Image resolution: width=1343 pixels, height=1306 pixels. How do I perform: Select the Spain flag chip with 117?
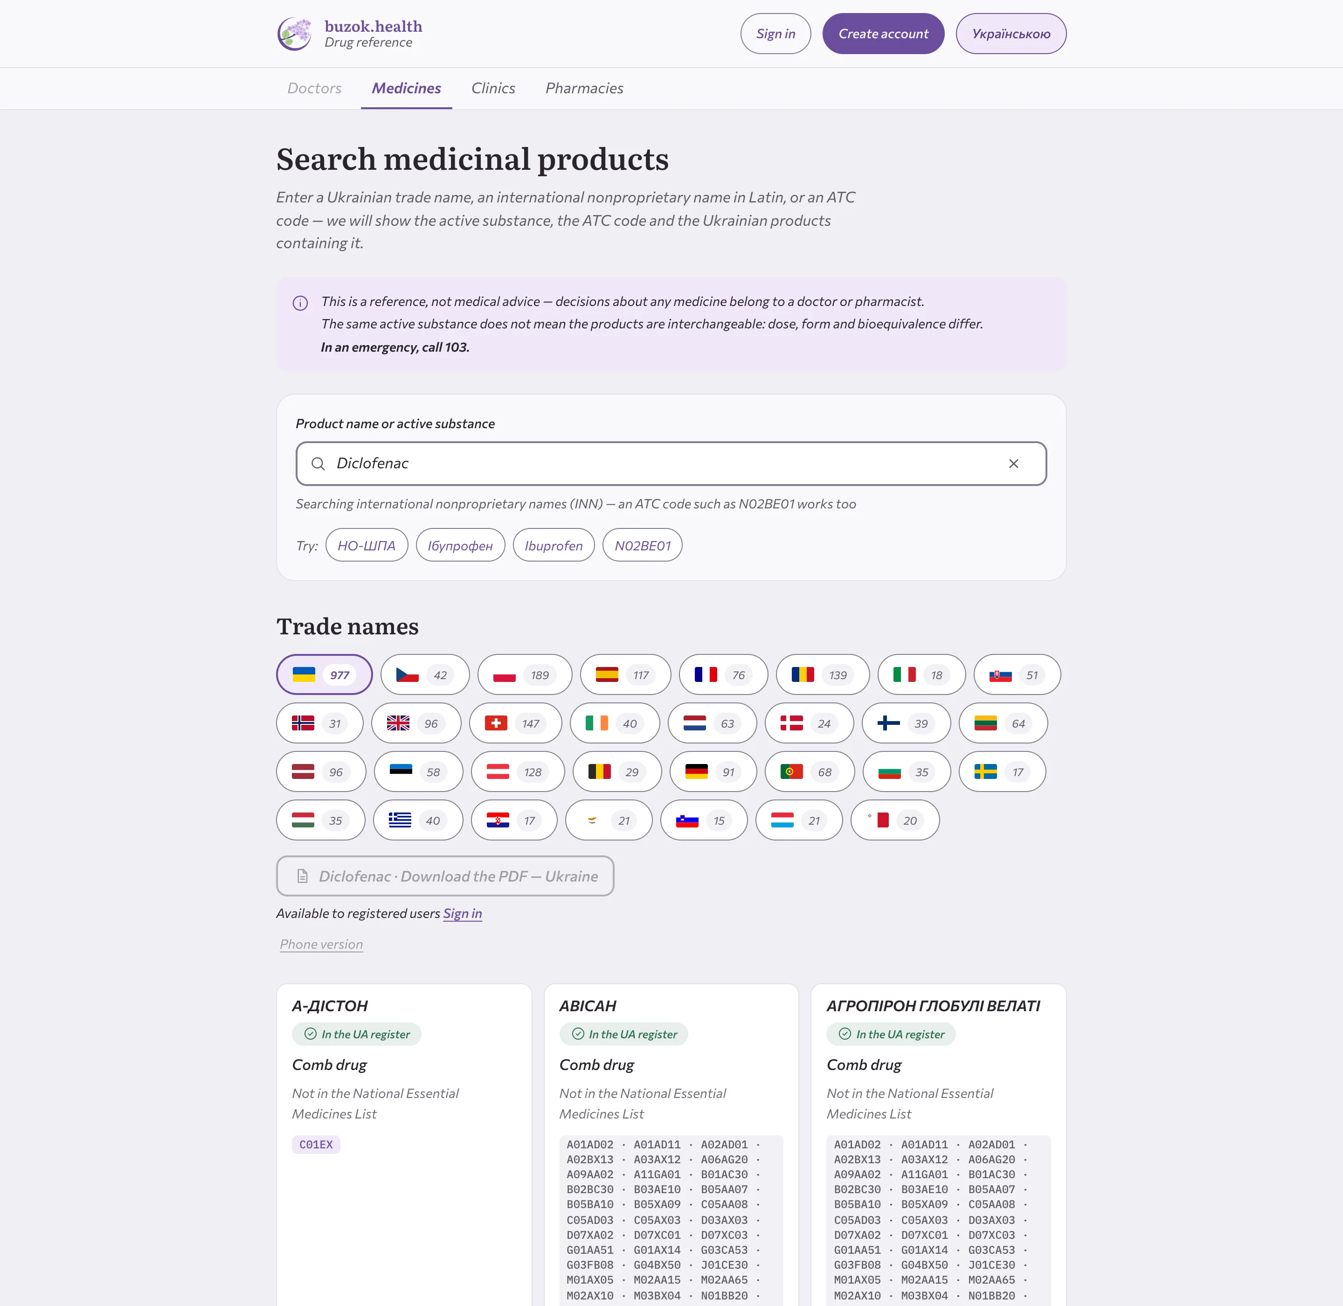[625, 675]
